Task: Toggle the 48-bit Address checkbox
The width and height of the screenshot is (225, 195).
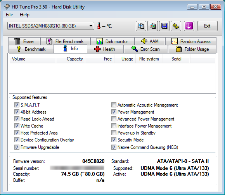Action: tap(17, 112)
